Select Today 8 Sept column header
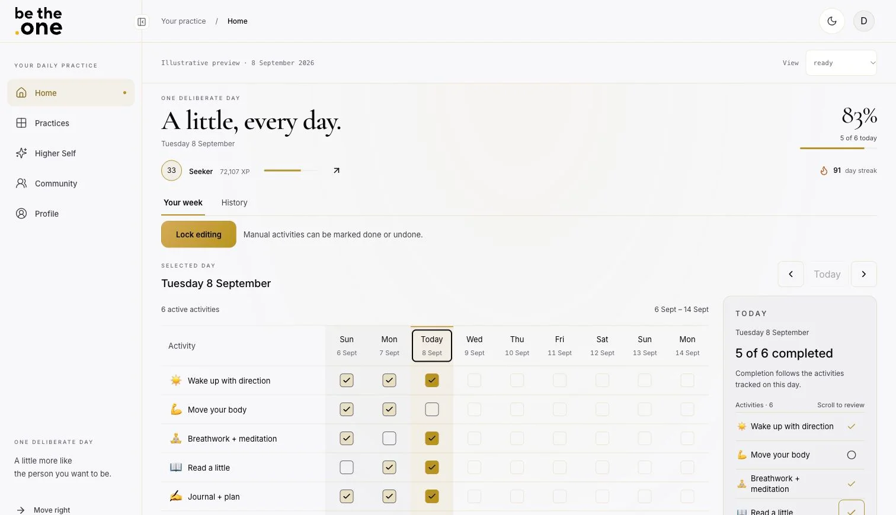This screenshot has width=896, height=515. point(432,346)
